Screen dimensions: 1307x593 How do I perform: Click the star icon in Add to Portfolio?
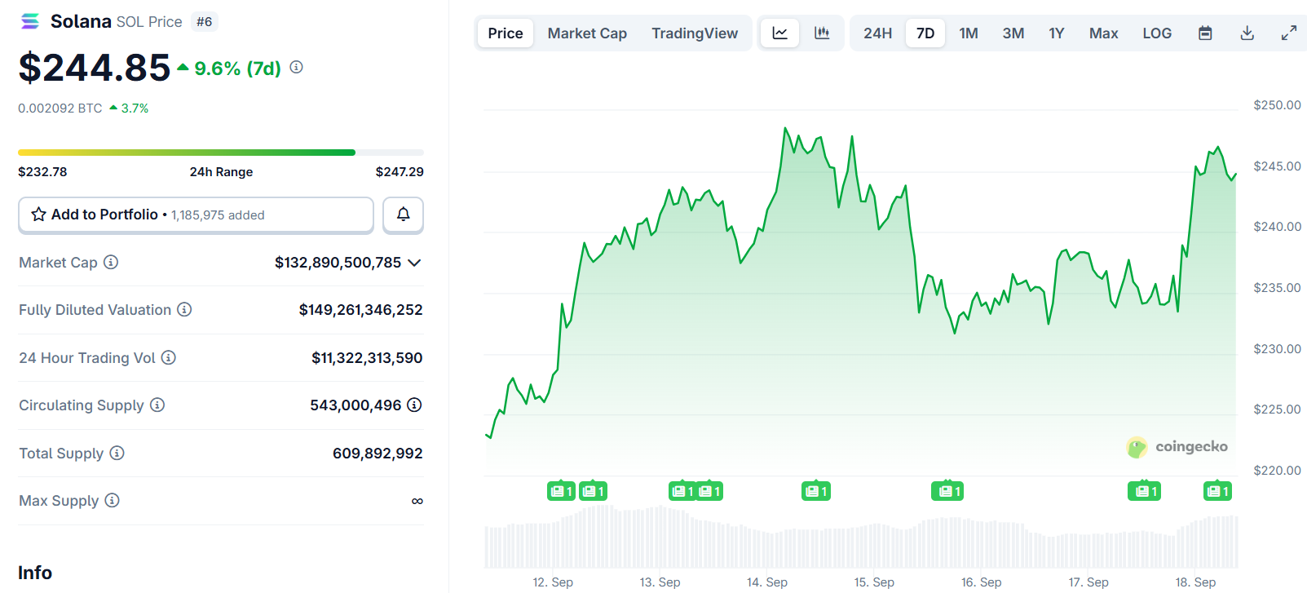tap(38, 215)
